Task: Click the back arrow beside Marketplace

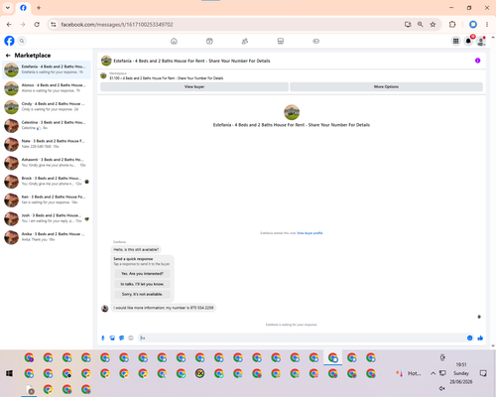Action: coord(8,56)
